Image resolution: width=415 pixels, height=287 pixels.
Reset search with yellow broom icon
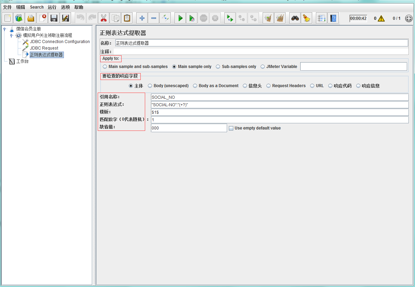click(307, 18)
